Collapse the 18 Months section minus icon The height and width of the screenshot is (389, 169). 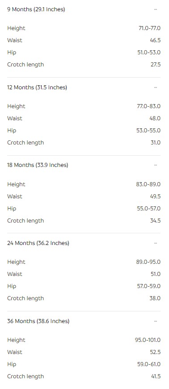pos(156,165)
